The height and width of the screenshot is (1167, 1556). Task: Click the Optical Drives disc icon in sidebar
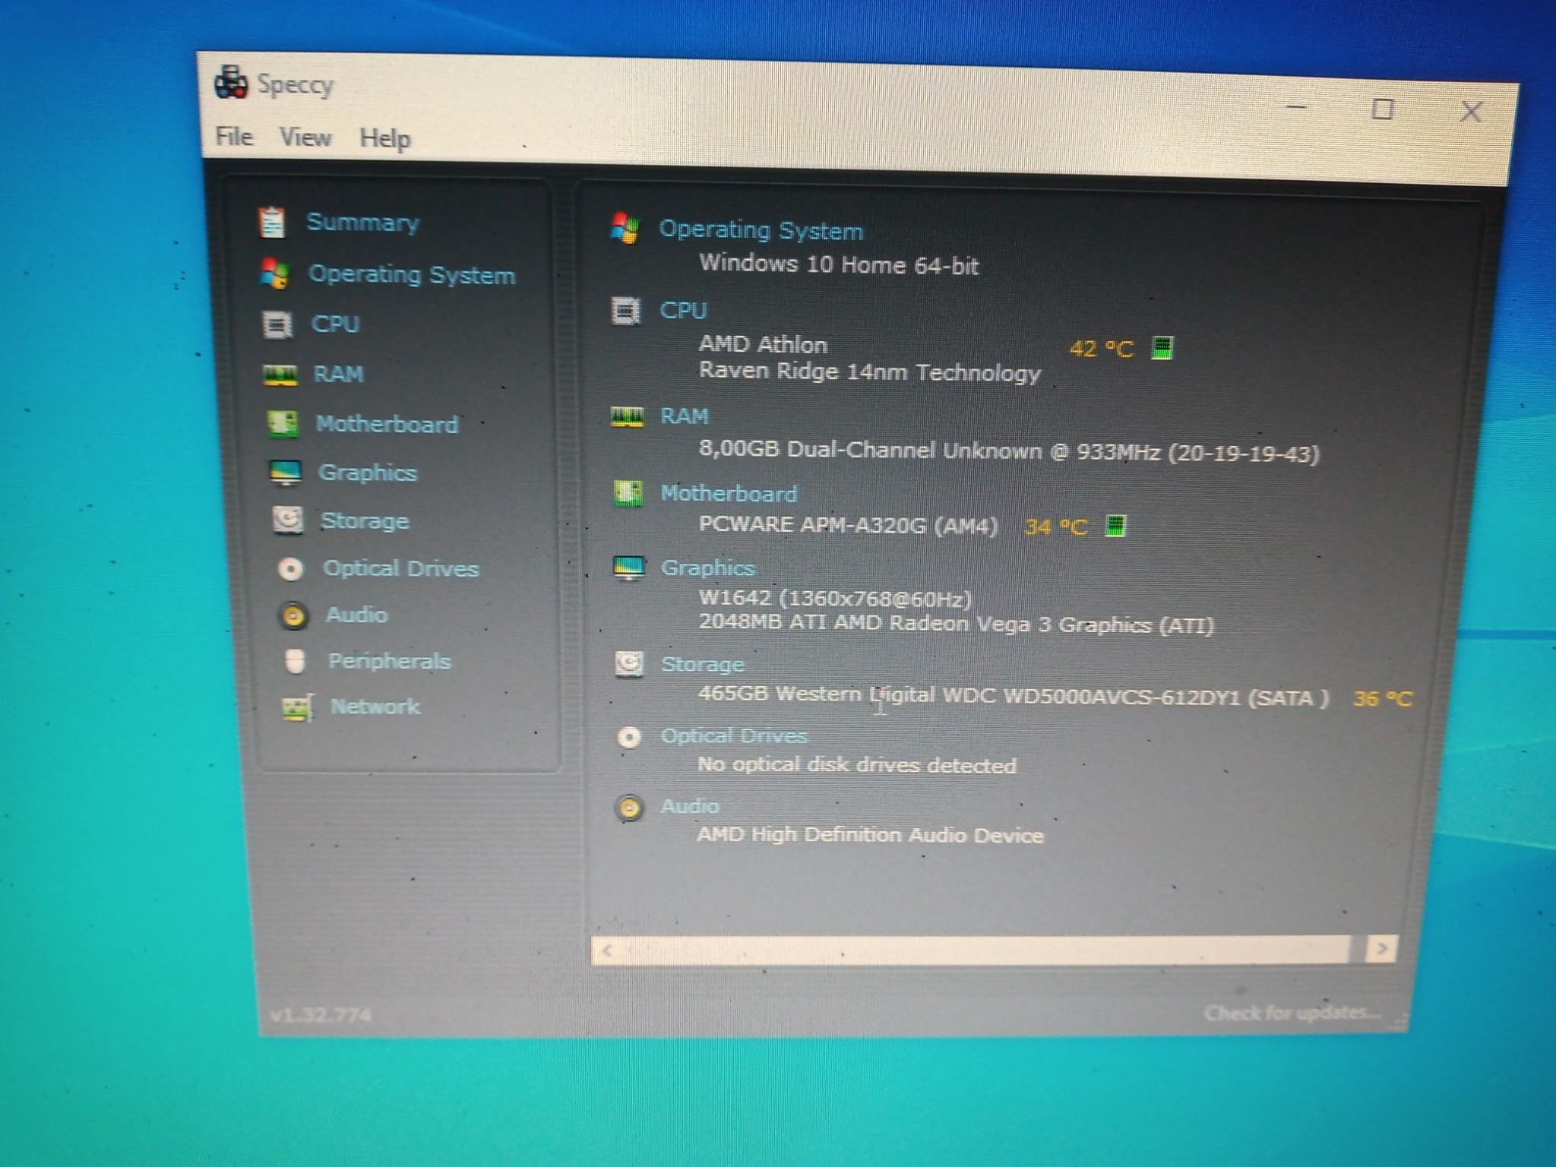pos(290,569)
